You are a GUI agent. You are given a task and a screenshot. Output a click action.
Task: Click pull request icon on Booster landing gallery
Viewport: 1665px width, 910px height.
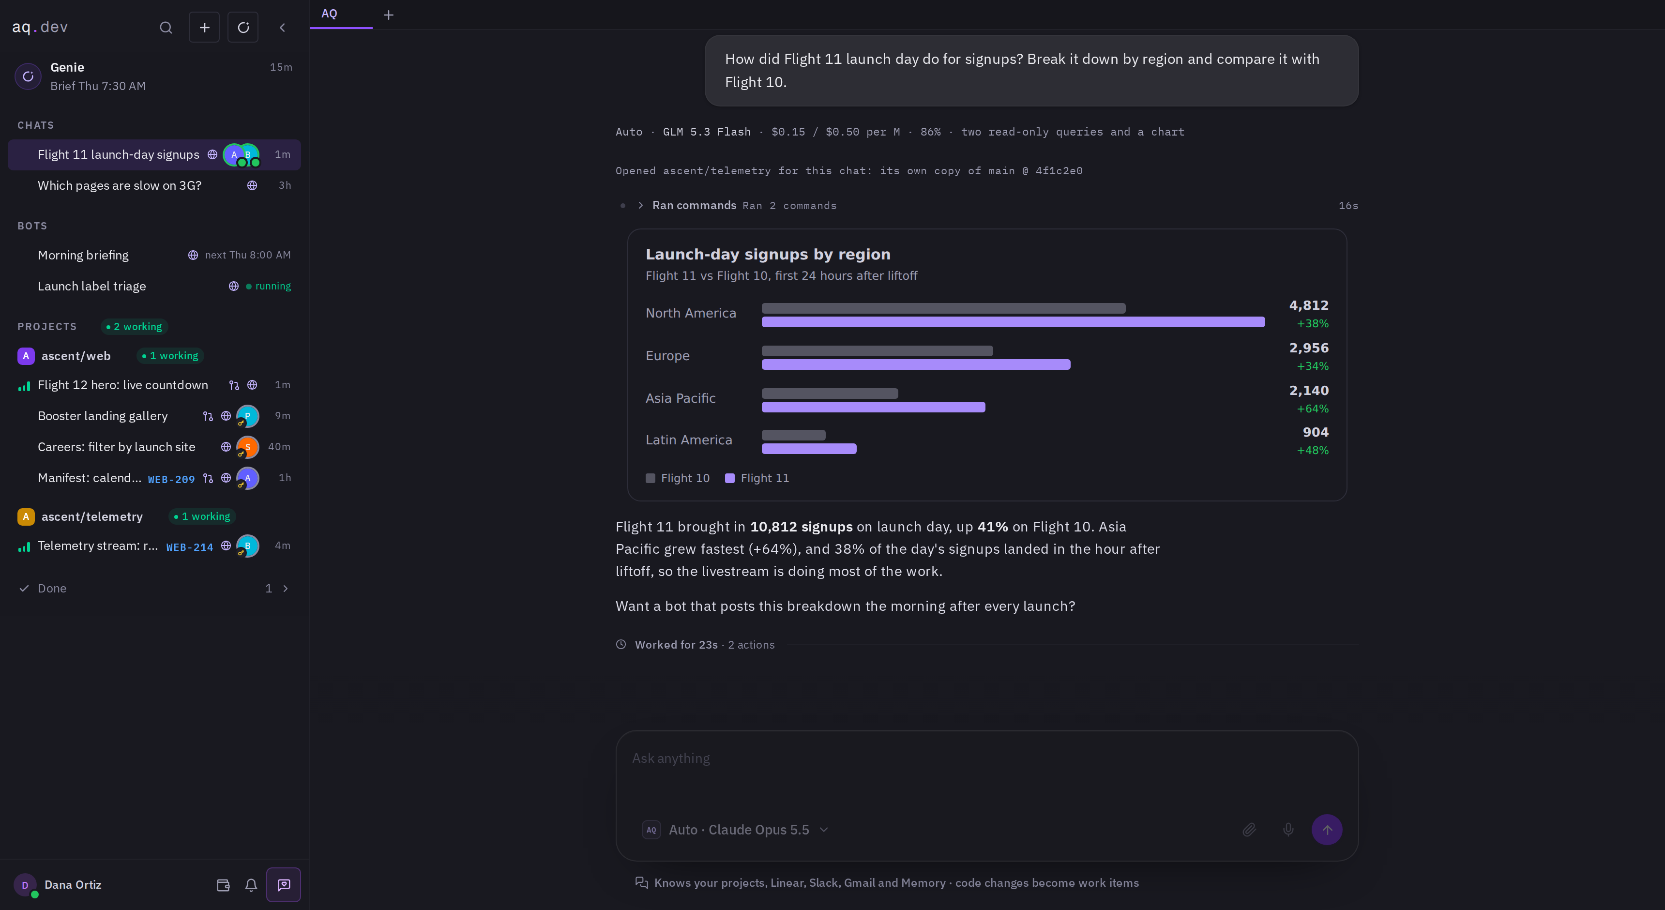coord(208,416)
